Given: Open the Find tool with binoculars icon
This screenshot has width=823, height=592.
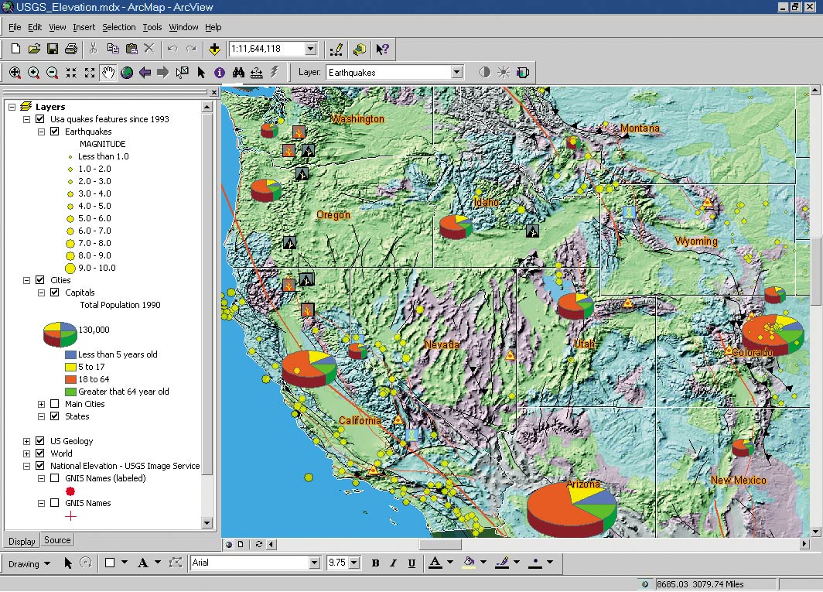Looking at the screenshot, I should [x=237, y=72].
